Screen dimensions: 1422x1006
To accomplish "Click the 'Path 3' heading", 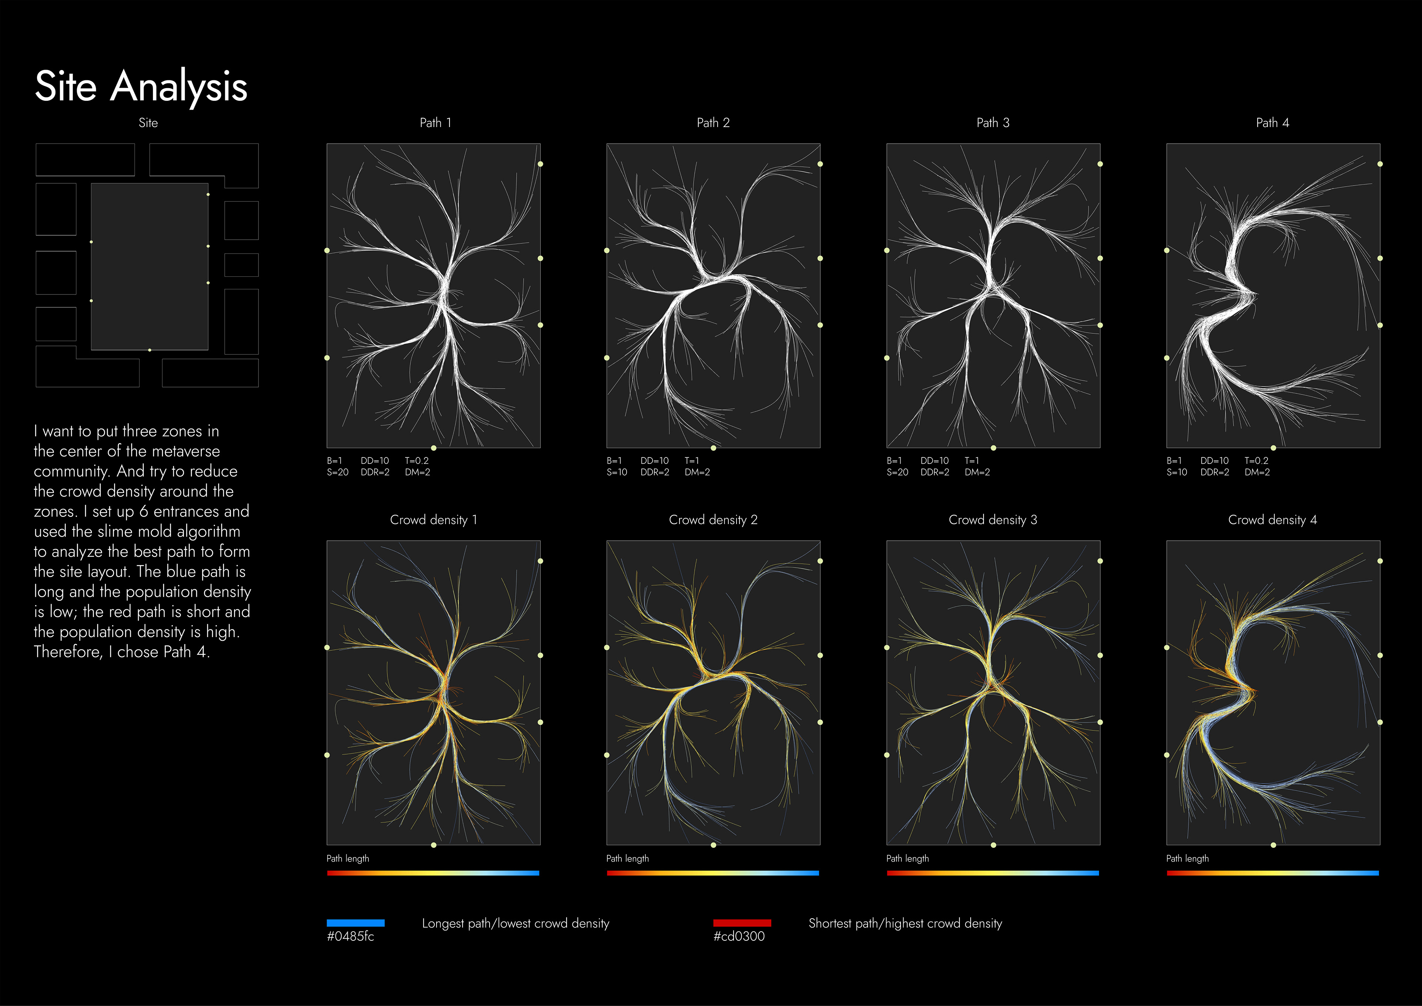I will click(x=993, y=123).
